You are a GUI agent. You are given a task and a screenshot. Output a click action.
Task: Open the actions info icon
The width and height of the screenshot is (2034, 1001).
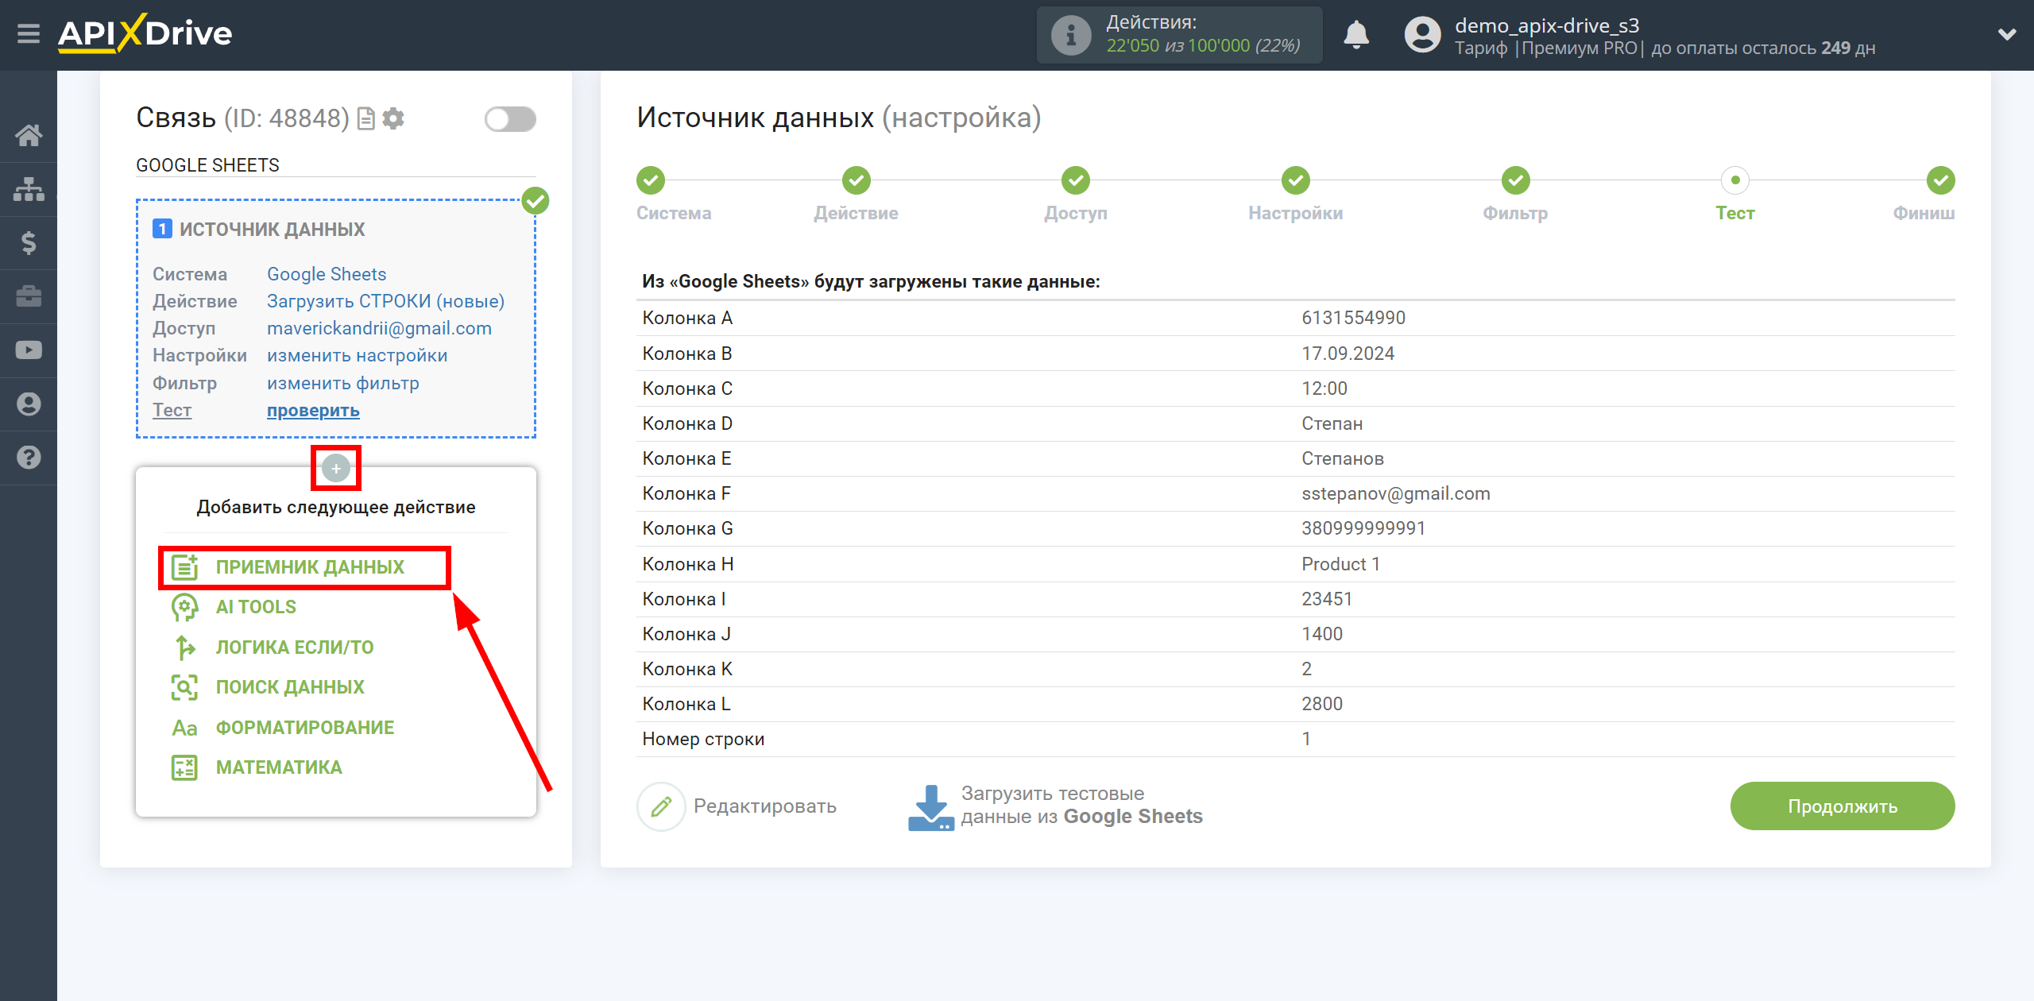[1071, 35]
